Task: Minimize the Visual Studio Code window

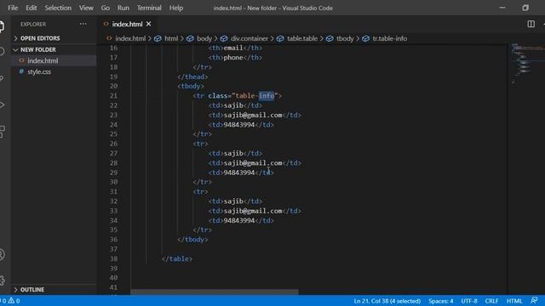Action: pyautogui.click(x=502, y=8)
